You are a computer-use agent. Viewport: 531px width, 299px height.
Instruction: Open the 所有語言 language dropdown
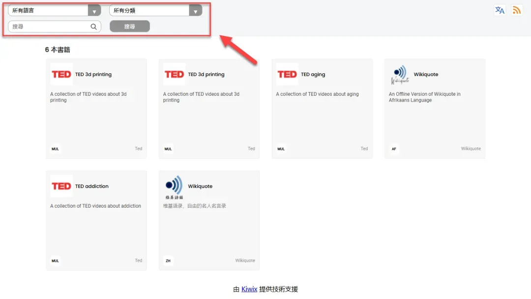pos(54,10)
